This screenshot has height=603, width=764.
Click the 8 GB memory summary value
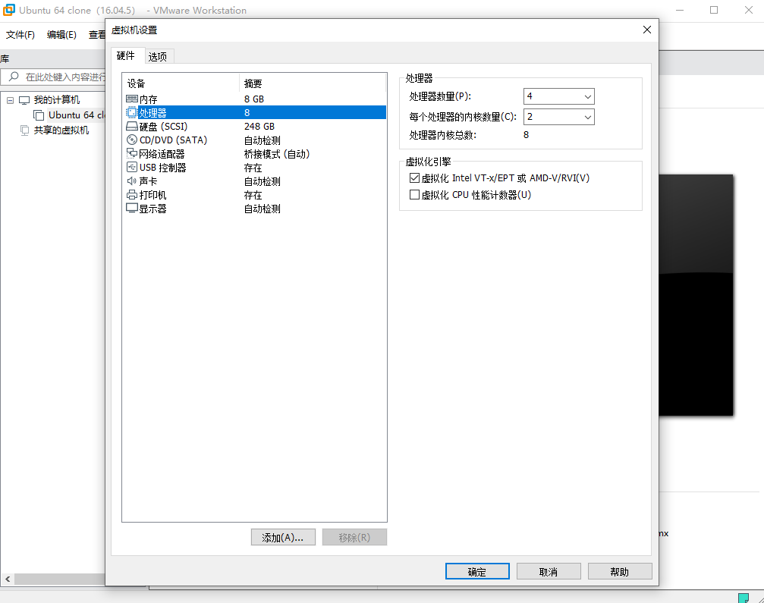pyautogui.click(x=254, y=99)
